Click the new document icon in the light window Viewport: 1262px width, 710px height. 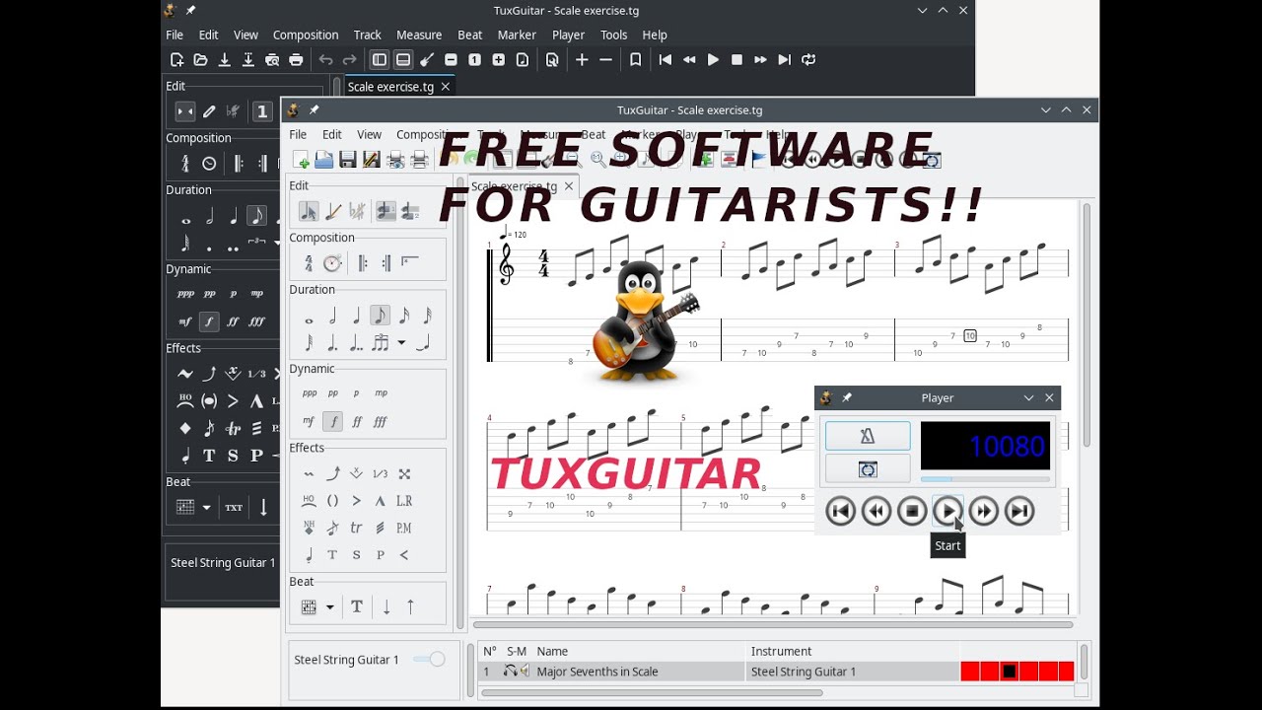301,160
